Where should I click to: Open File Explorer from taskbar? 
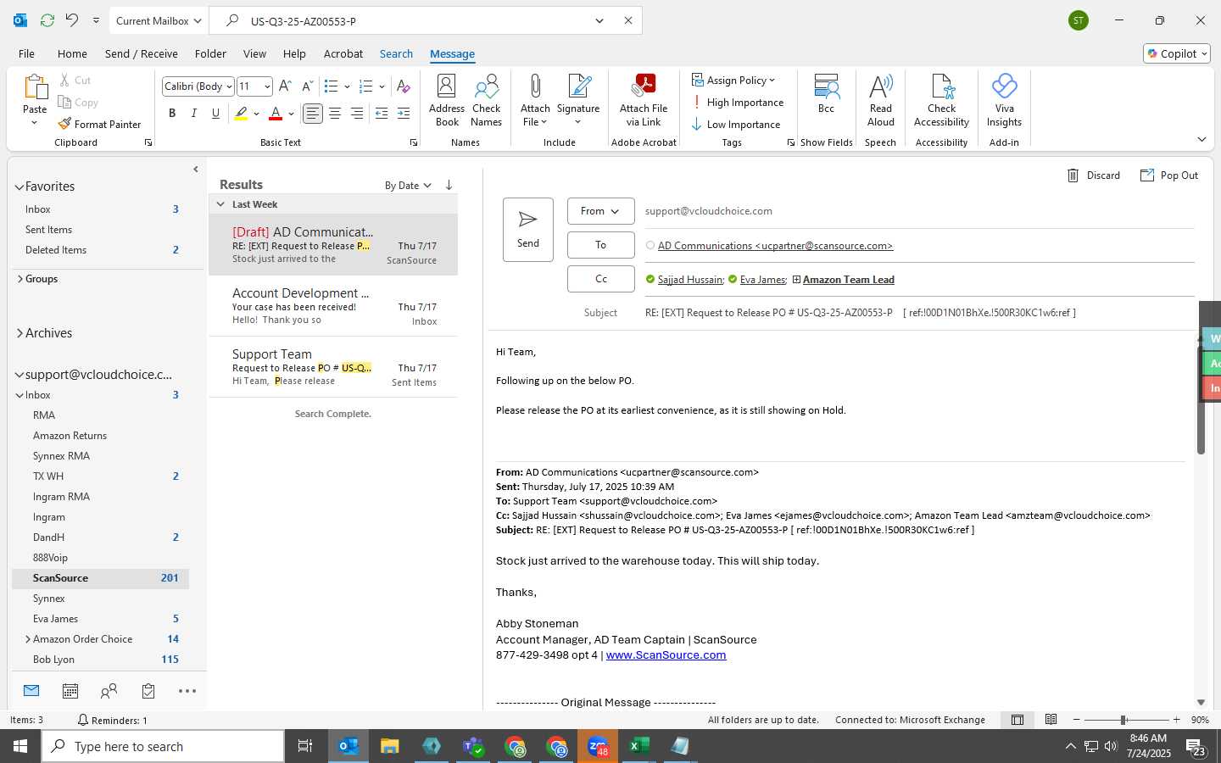click(389, 746)
